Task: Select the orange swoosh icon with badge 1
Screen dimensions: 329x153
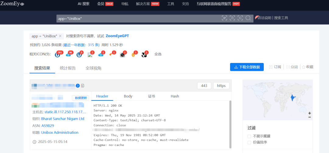Action: 111,55
